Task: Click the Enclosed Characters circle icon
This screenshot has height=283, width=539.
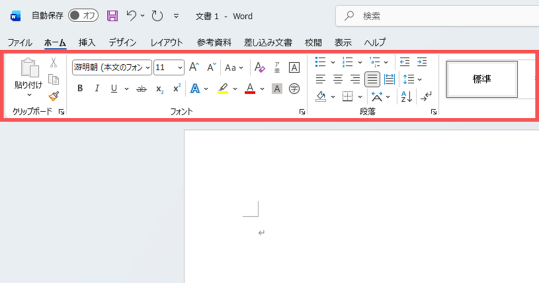Action: click(294, 89)
